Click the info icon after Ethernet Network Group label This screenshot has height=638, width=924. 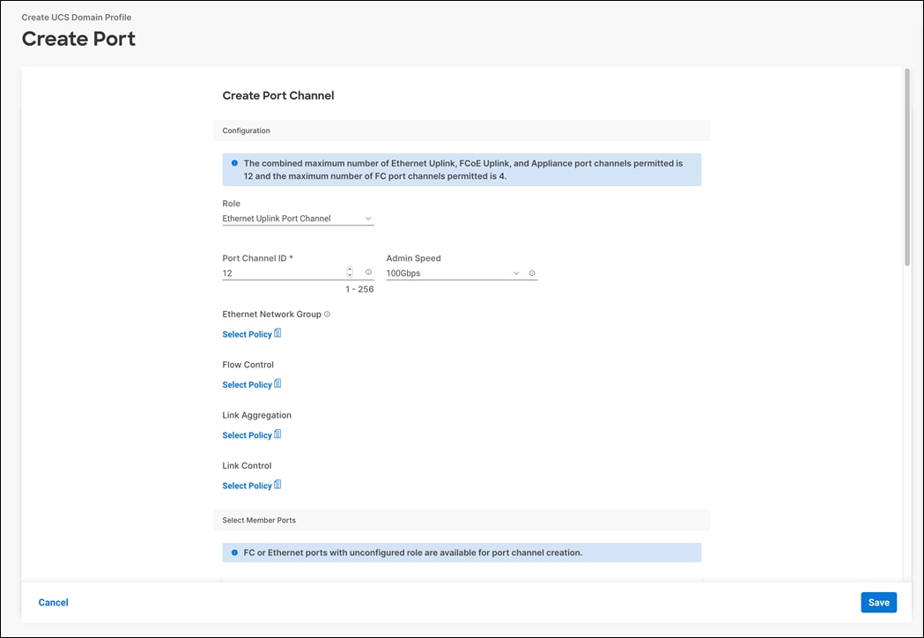(326, 314)
